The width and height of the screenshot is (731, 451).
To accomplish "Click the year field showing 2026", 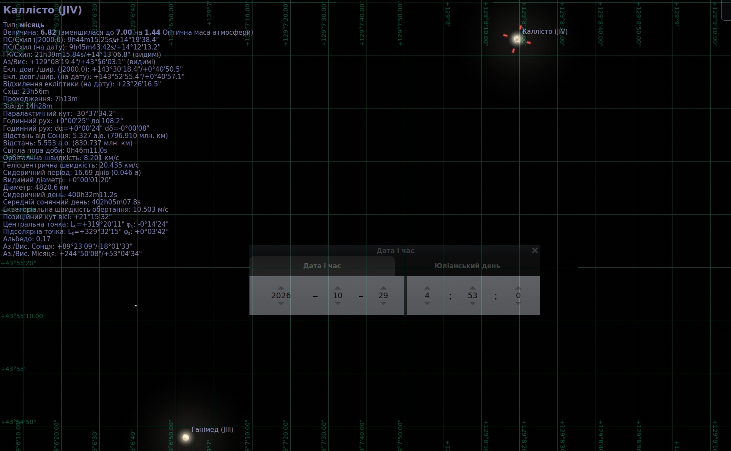I will 281,296.
